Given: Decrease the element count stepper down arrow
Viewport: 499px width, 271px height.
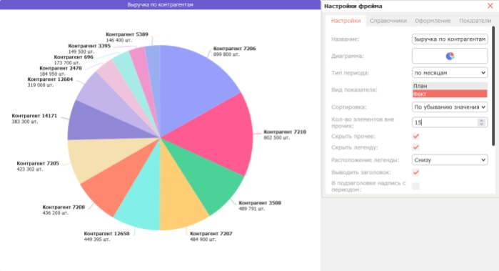Looking at the screenshot, I should tap(481, 124).
